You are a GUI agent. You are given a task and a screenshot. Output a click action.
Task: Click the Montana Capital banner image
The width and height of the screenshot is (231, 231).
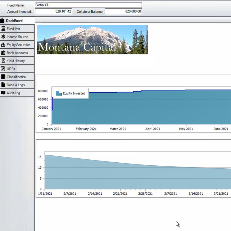[x=92, y=39]
